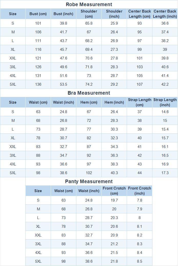Click panty front crotch value 19.7
This screenshot has width=178, height=266.
coord(114,200)
